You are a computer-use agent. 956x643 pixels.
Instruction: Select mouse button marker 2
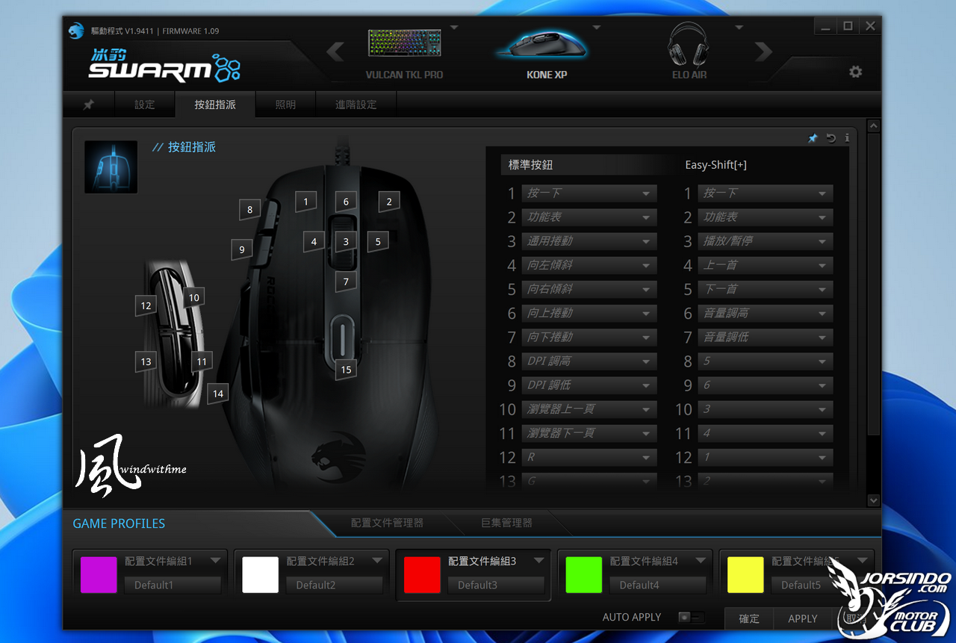388,200
